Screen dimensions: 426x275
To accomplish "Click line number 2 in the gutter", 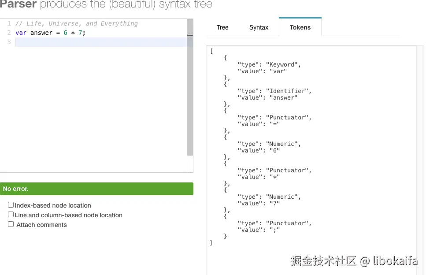I will (9, 33).
